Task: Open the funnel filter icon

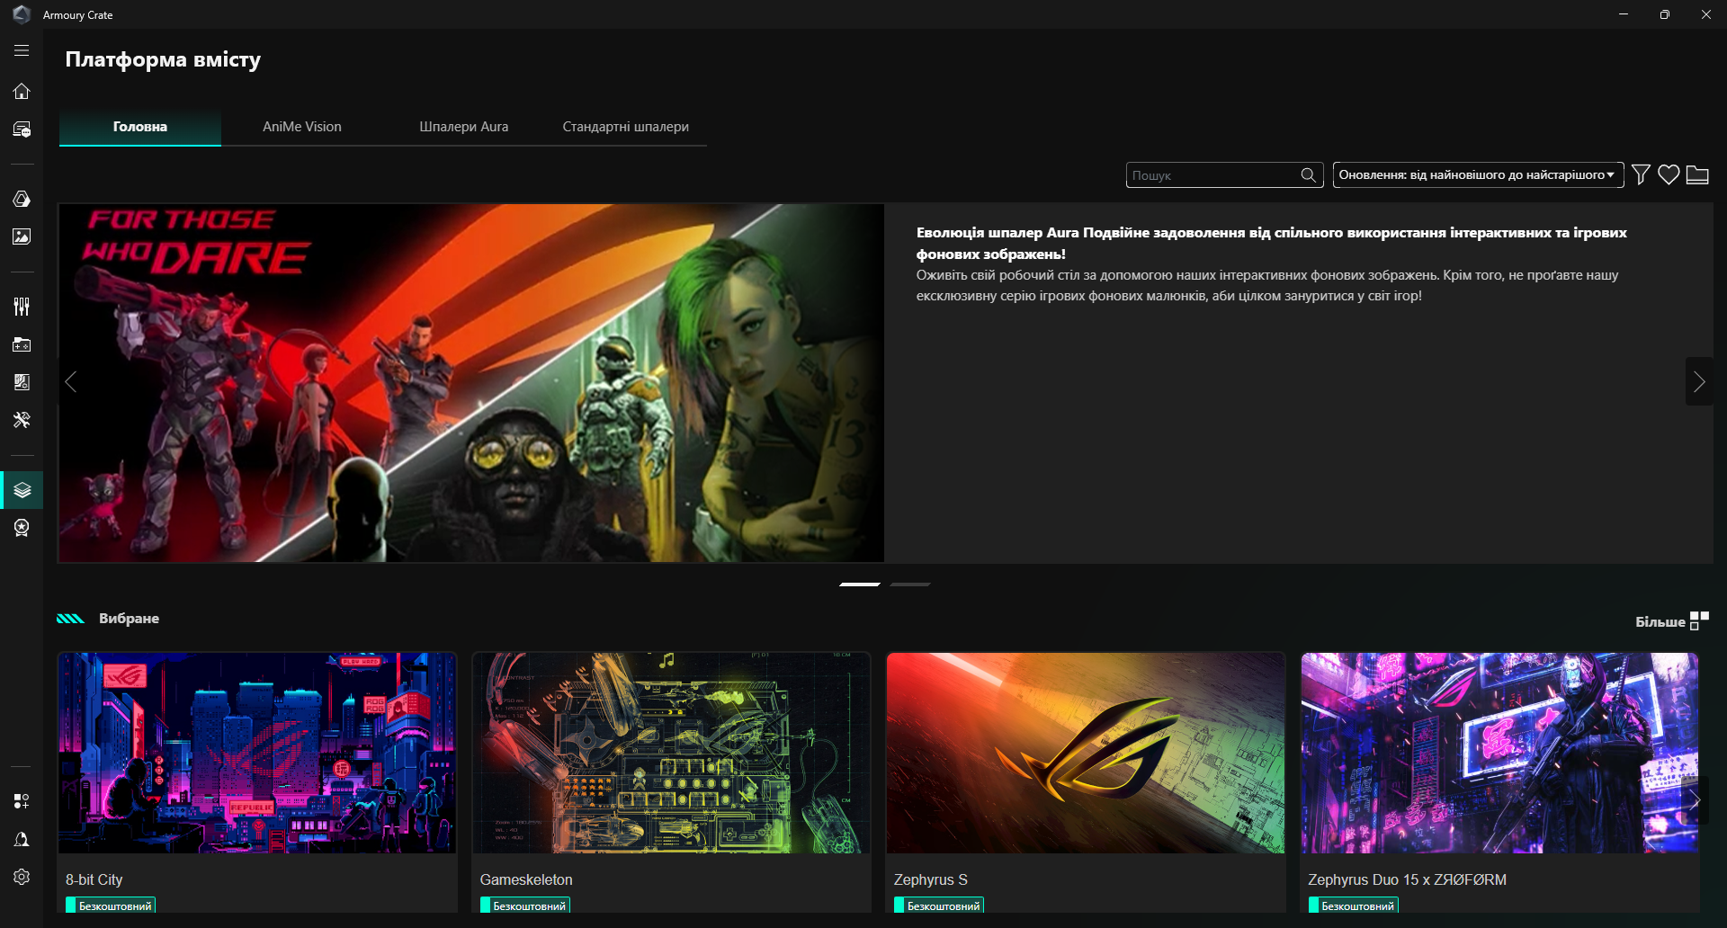Action: [1641, 174]
